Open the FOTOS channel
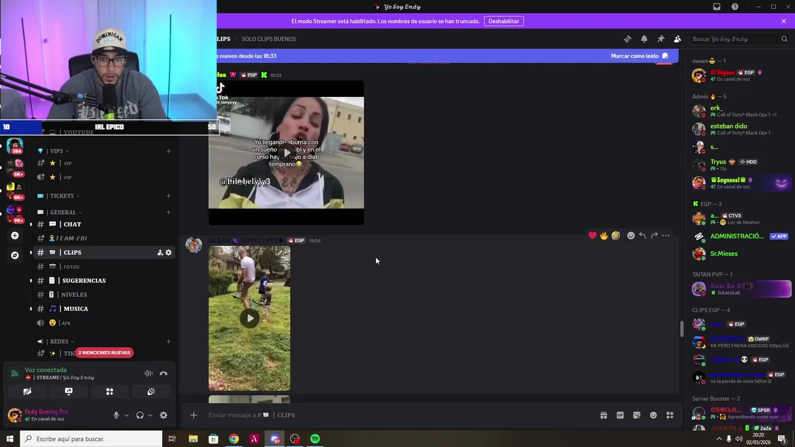 104,266
